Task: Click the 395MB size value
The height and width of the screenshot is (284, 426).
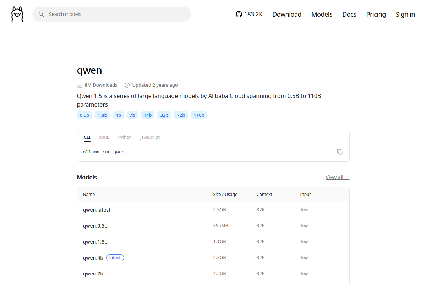Action: point(221,226)
